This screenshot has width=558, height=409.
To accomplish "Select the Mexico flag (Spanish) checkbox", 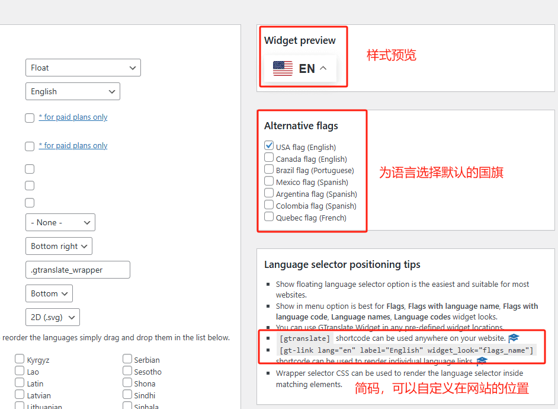I will click(269, 182).
